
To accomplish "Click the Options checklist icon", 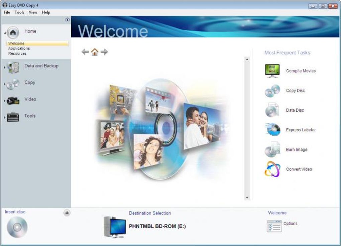I will coord(274,226).
